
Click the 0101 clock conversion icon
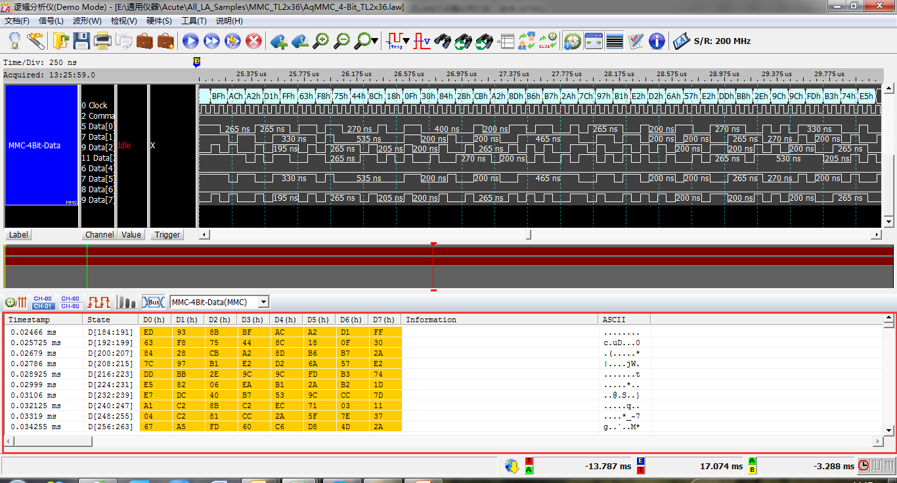pos(548,41)
